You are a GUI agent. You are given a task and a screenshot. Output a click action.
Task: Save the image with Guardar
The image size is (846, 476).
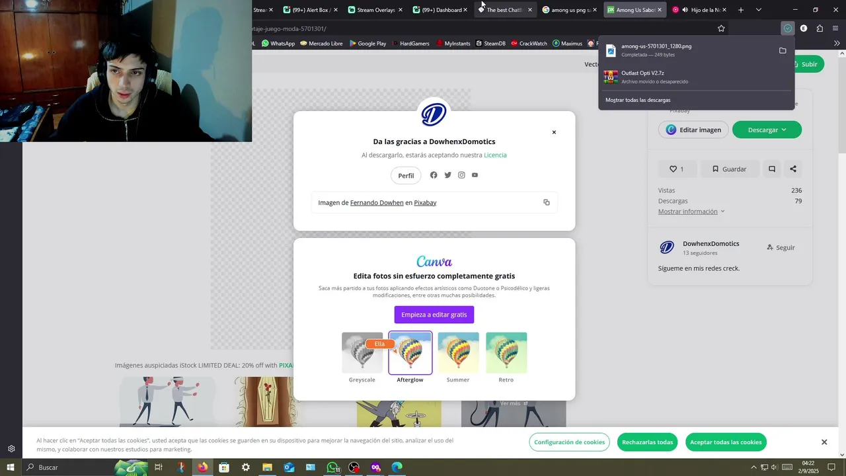[730, 169]
